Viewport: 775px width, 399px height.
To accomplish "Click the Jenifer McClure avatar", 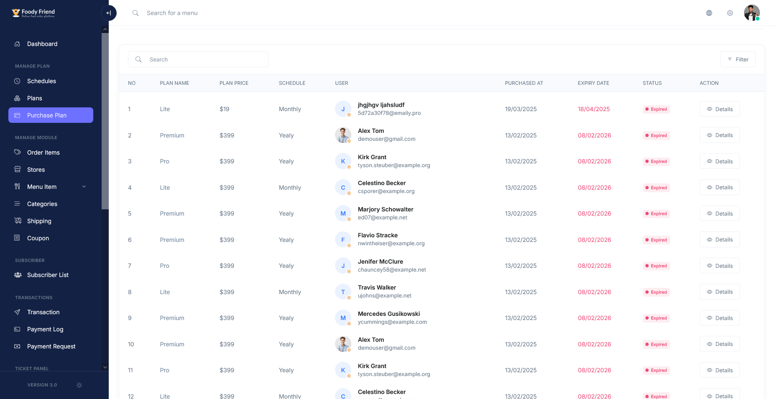I will click(343, 266).
